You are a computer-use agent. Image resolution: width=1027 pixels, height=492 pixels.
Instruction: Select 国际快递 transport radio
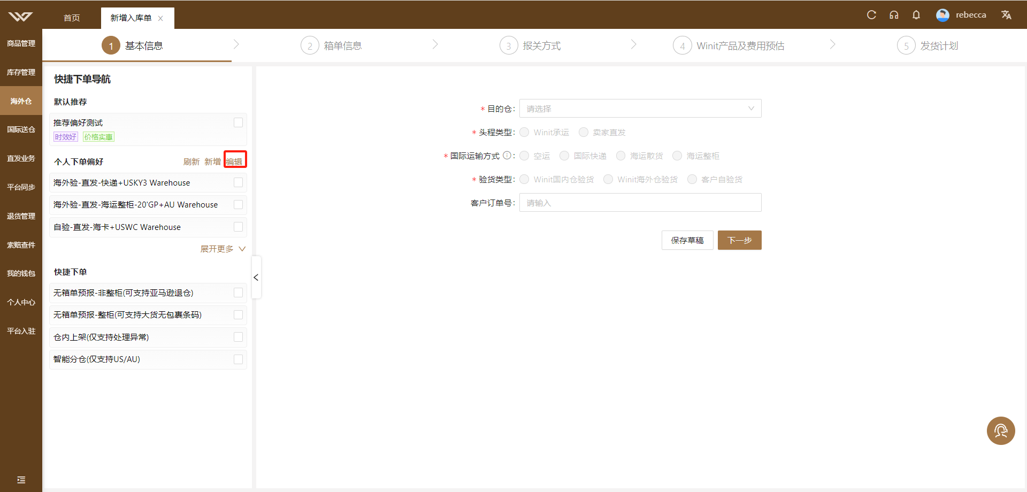point(564,156)
